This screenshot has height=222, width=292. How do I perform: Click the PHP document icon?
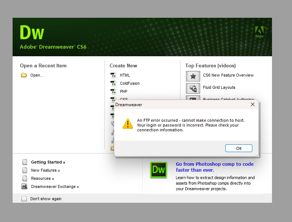113,91
